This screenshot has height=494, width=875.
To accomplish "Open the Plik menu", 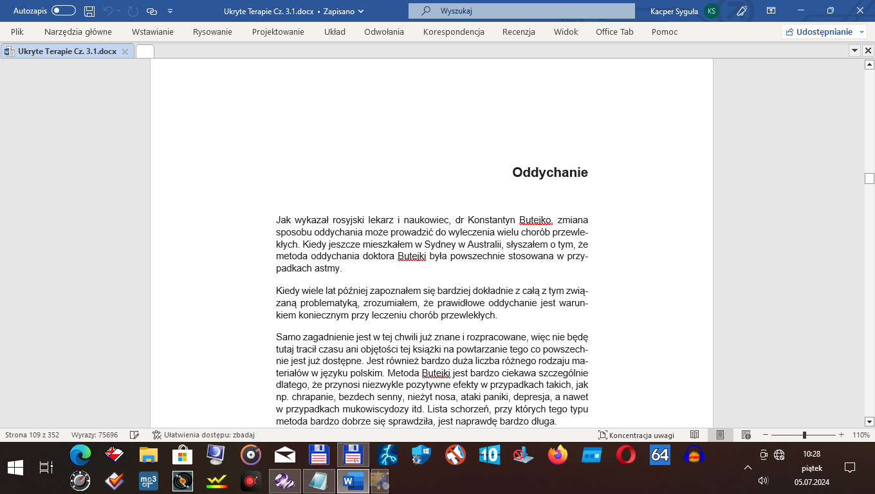I will tap(18, 31).
